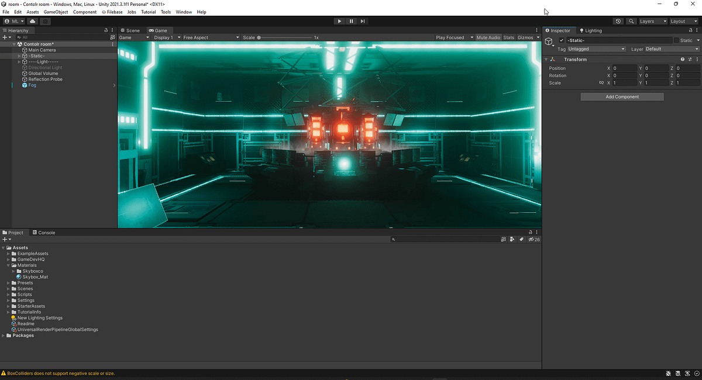This screenshot has width=702, height=380.
Task: Click the Pause button in toolbar
Action: [351, 21]
